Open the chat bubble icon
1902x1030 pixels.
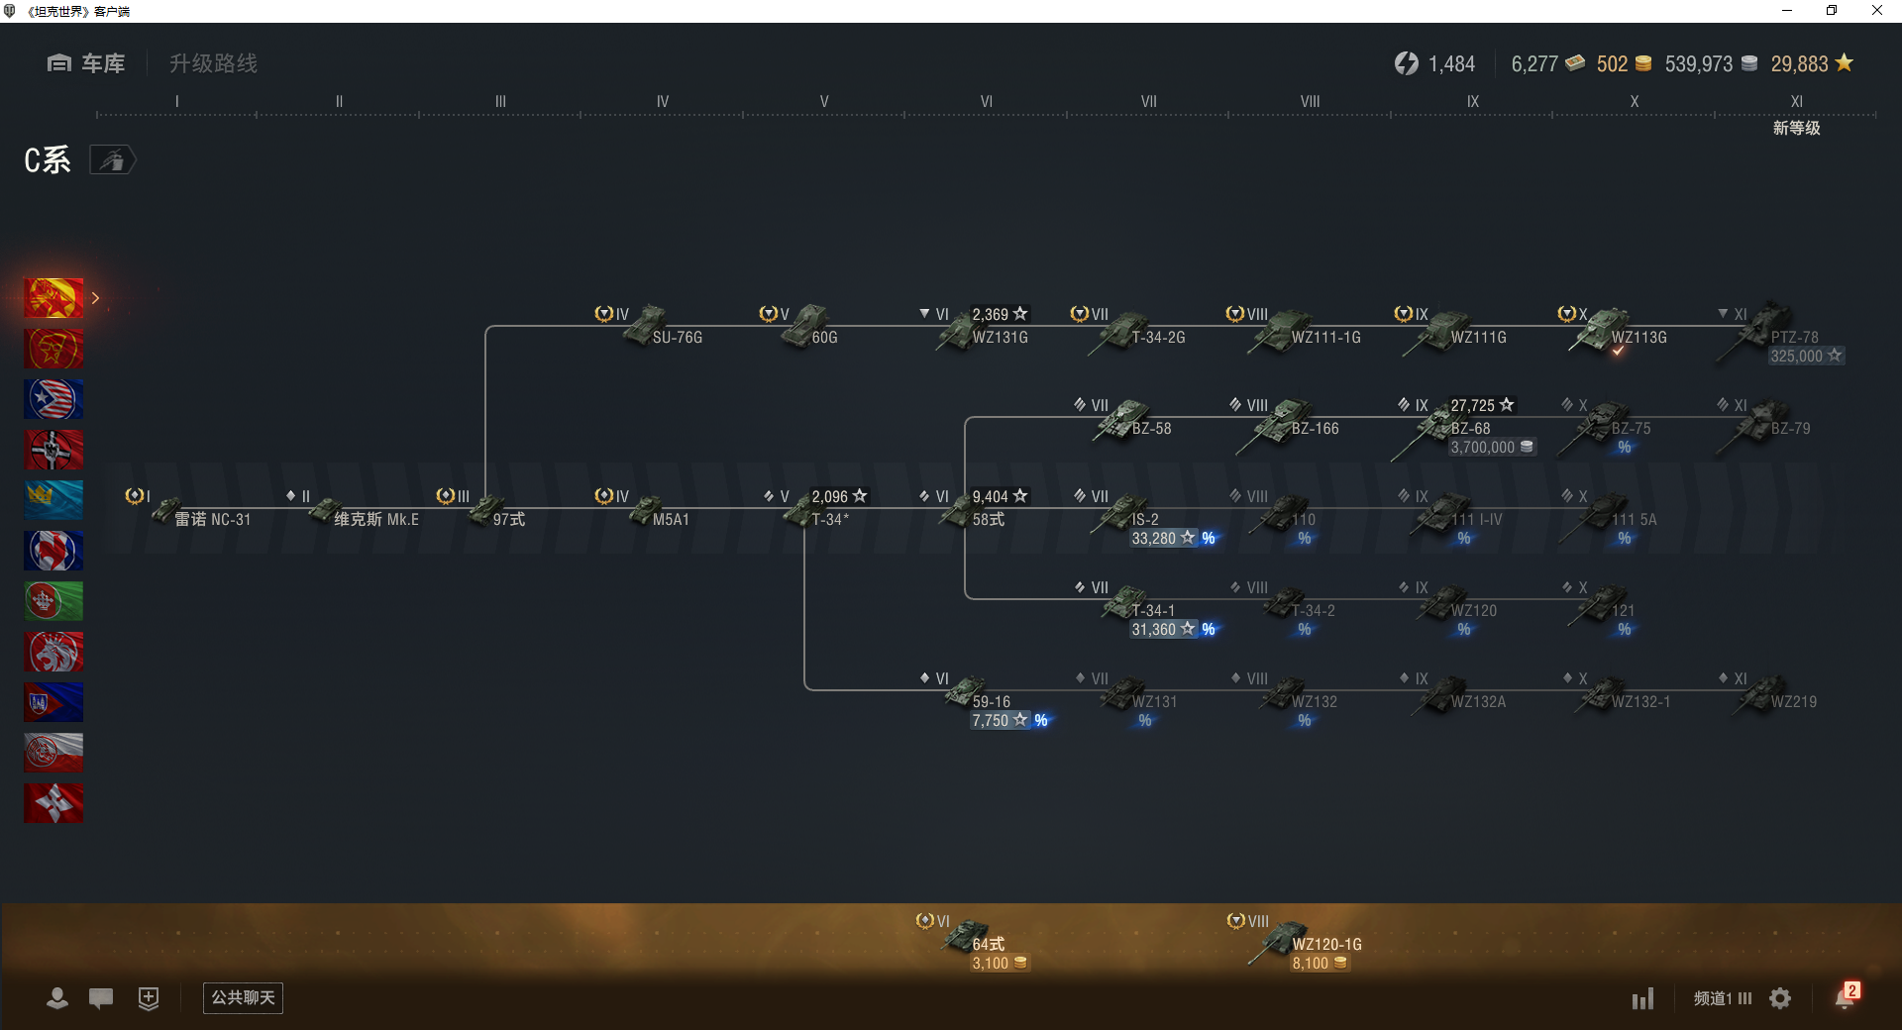pos(101,998)
